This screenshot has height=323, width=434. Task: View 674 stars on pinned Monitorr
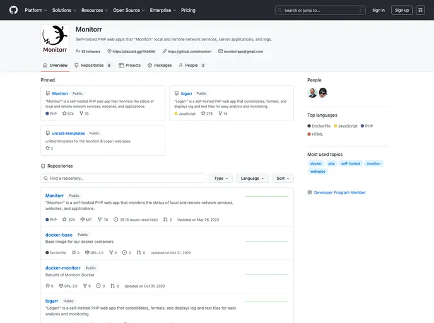[68, 114]
